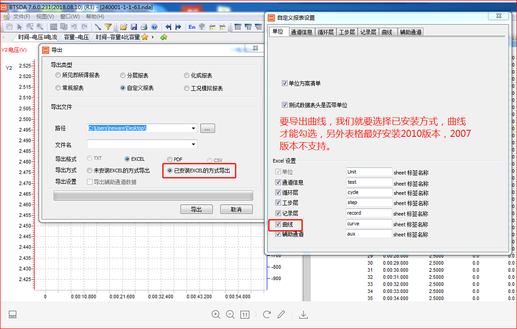Open file with the folder icon
This screenshot has width=517, height=329.
124,27
